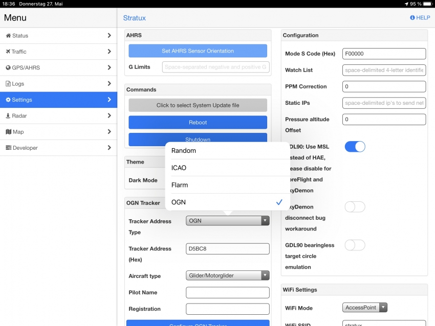Expand the Developer chevron
Viewport: 435px width, 326px height.
click(x=110, y=148)
